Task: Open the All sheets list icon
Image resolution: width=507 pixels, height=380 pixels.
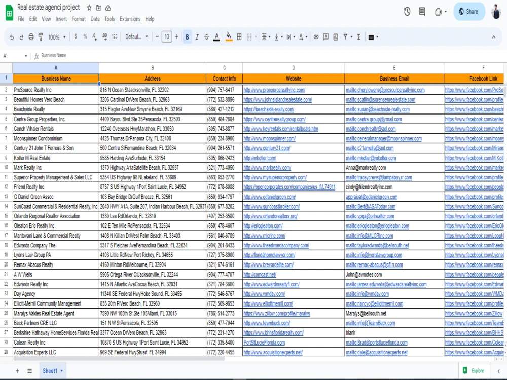Action: tap(30, 371)
